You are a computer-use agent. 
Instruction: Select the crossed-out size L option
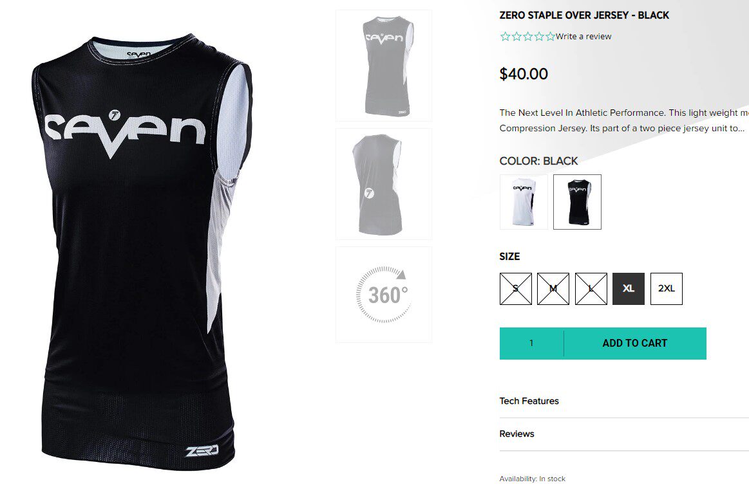[x=591, y=289]
